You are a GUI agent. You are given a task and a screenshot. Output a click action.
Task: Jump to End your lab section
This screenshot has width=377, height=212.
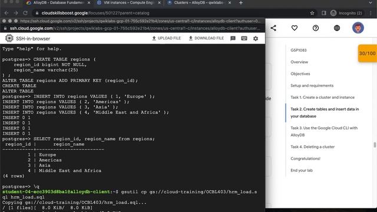[x=302, y=170]
